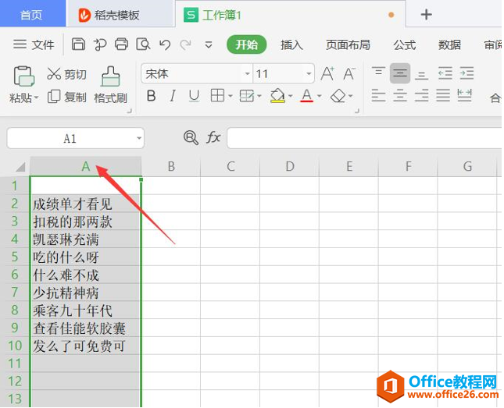Viewport: 504px width, 408px height.
Task: Click cell containing 查看佳能软胶囊
Action: pyautogui.click(x=85, y=328)
